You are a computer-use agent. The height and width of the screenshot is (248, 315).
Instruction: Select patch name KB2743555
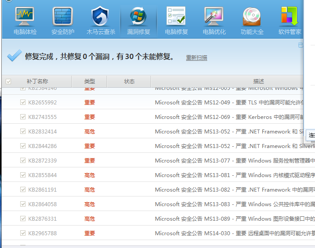coord(42,117)
